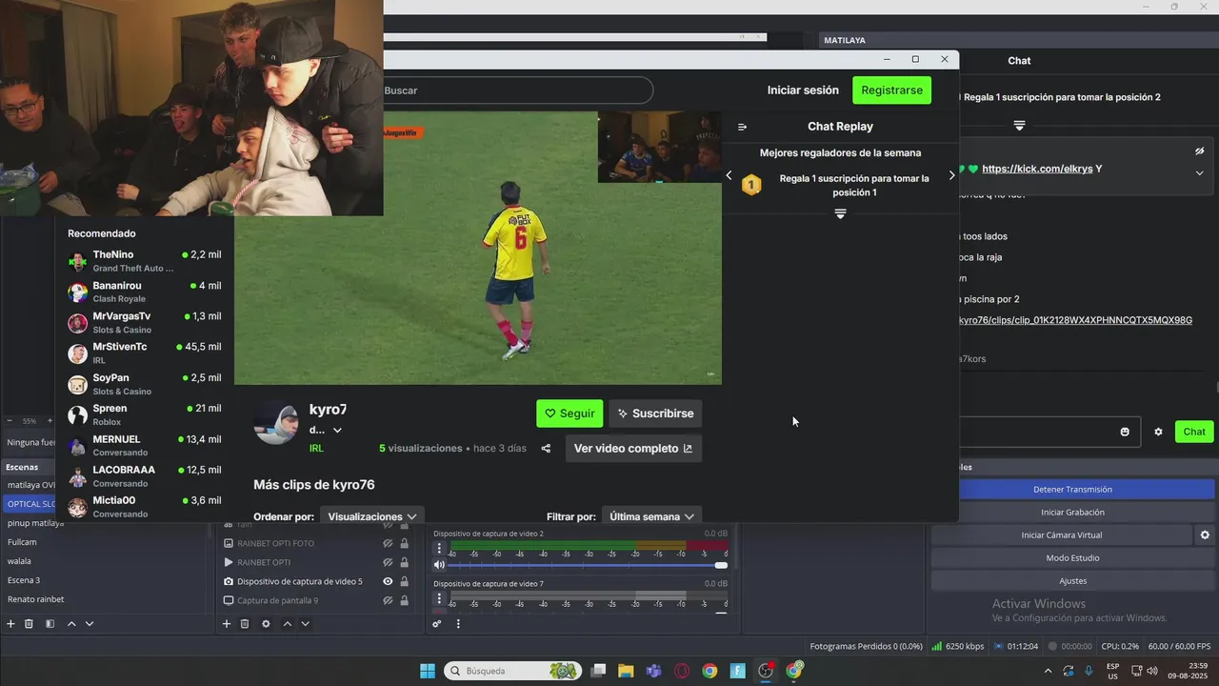1219x686 pixels.
Task: Click the green Registrarse button
Action: point(891,91)
